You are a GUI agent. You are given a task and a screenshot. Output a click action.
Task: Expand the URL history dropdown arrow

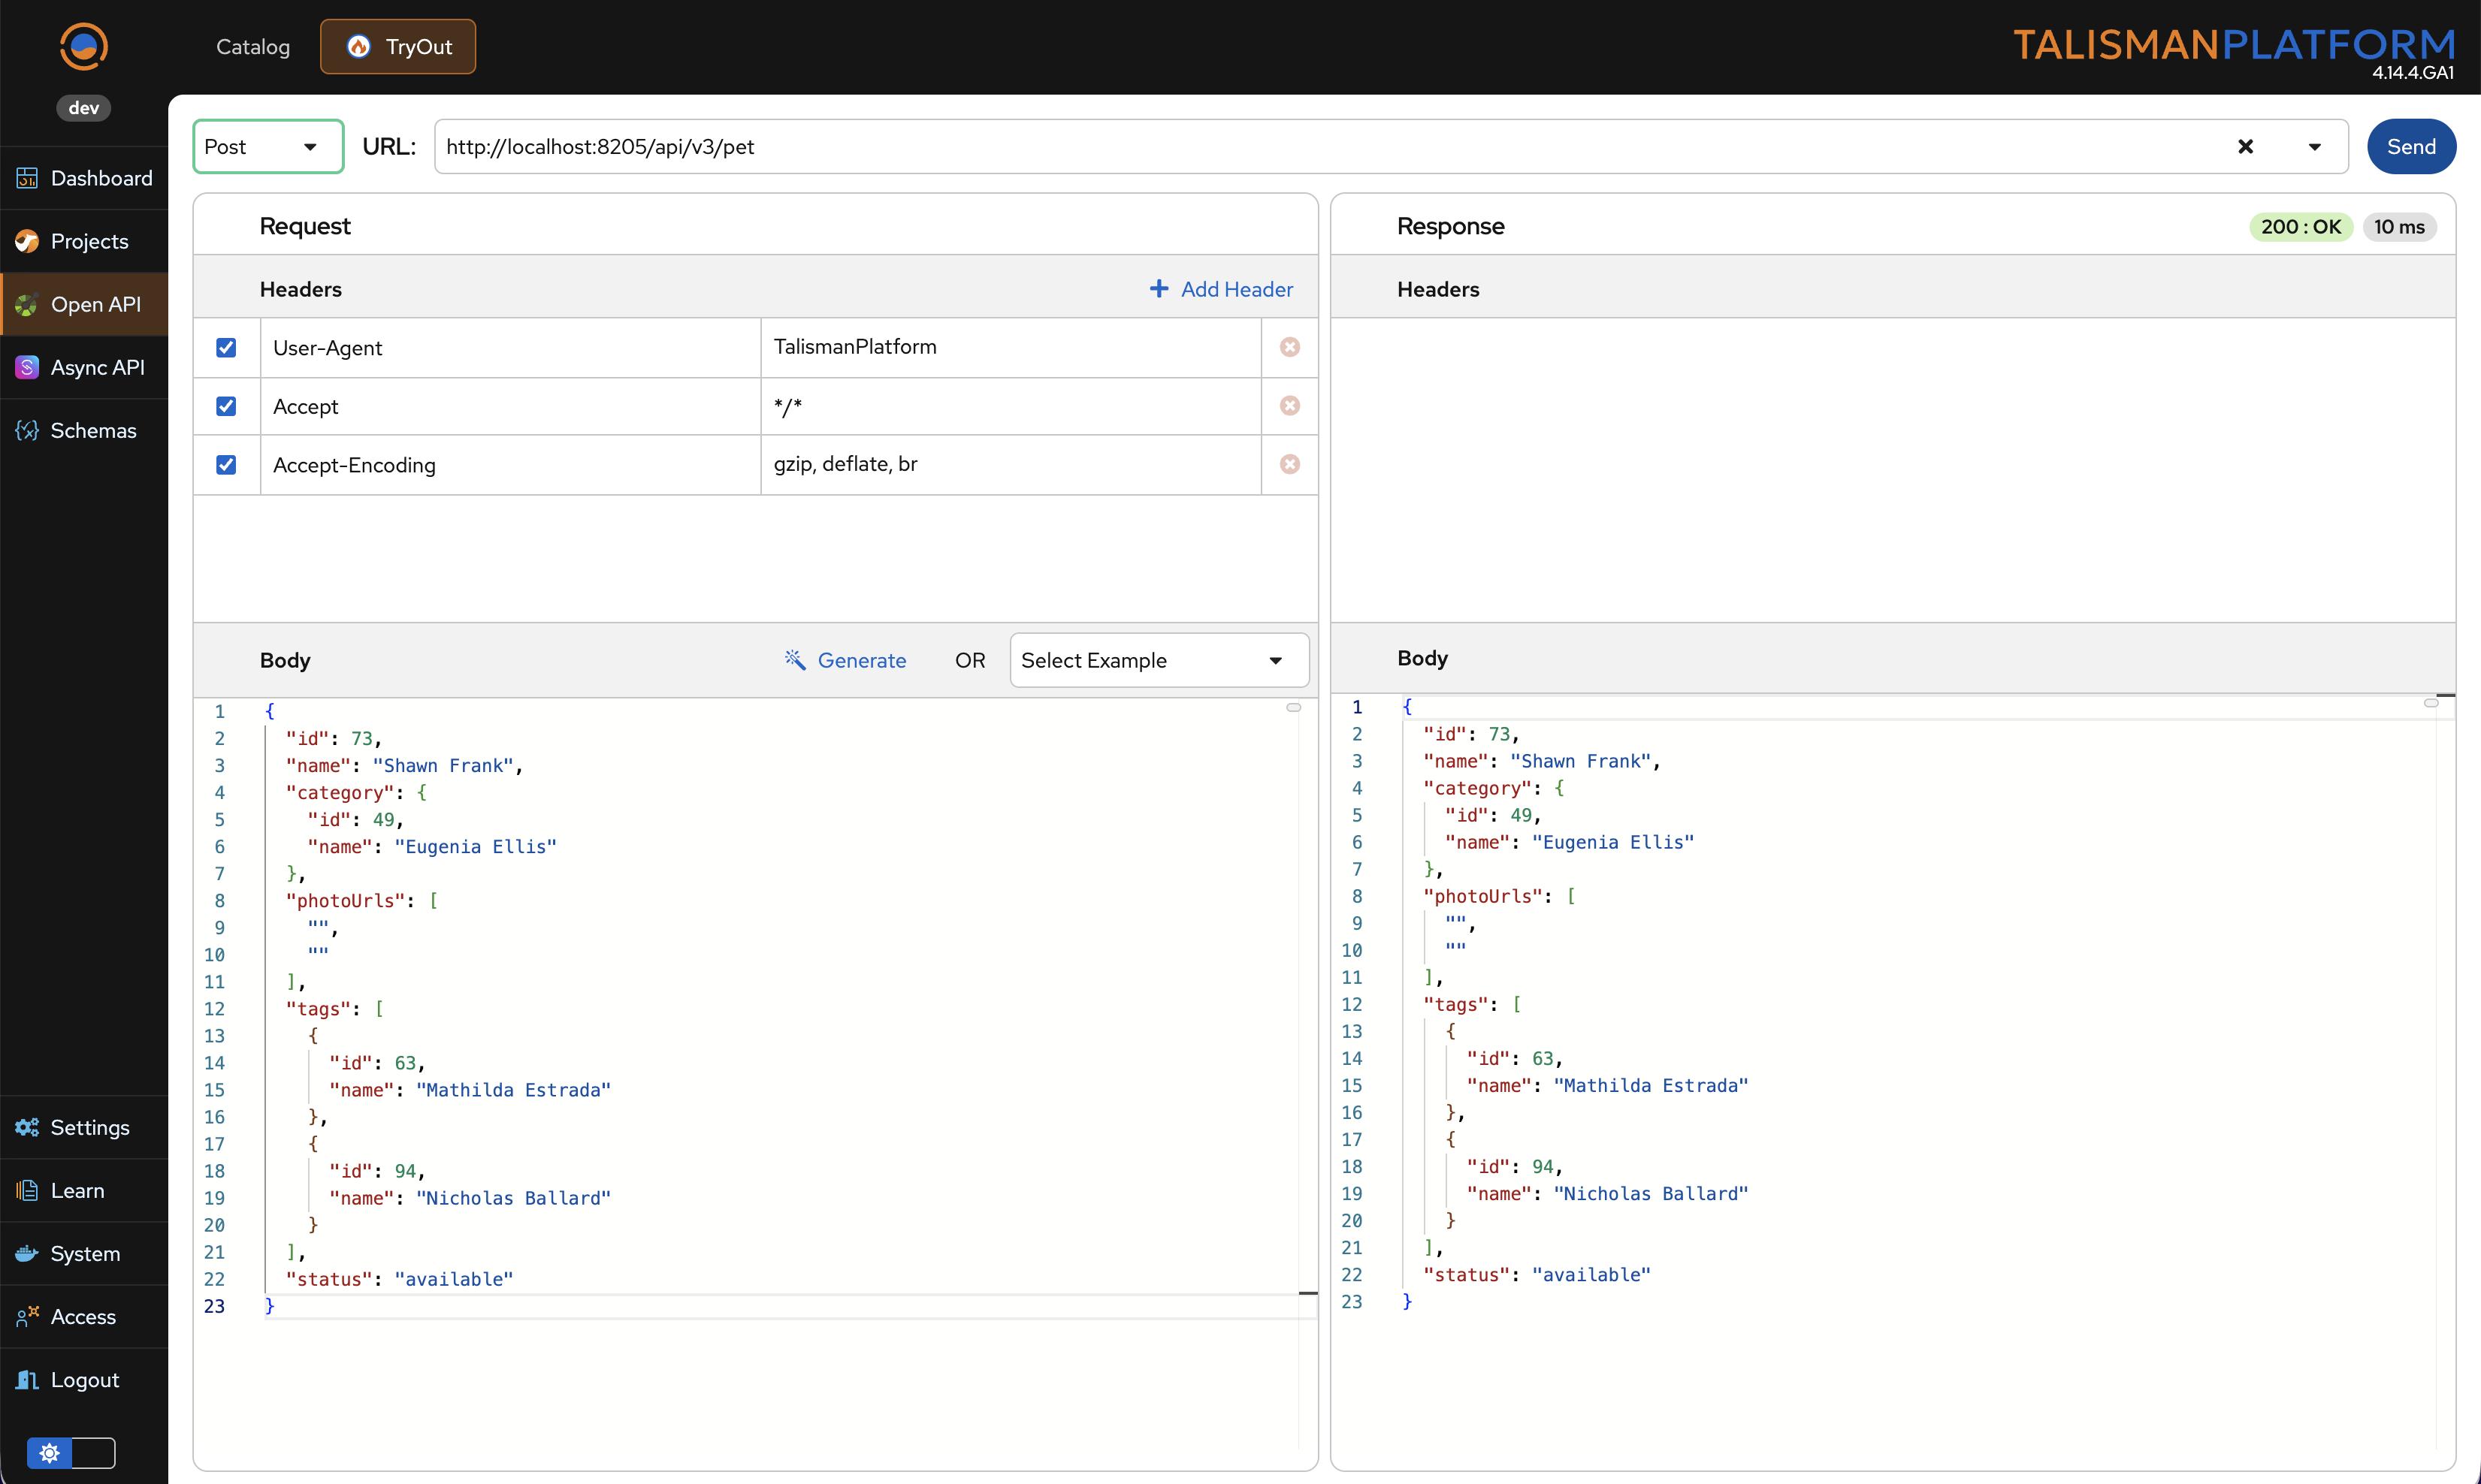pos(2314,147)
